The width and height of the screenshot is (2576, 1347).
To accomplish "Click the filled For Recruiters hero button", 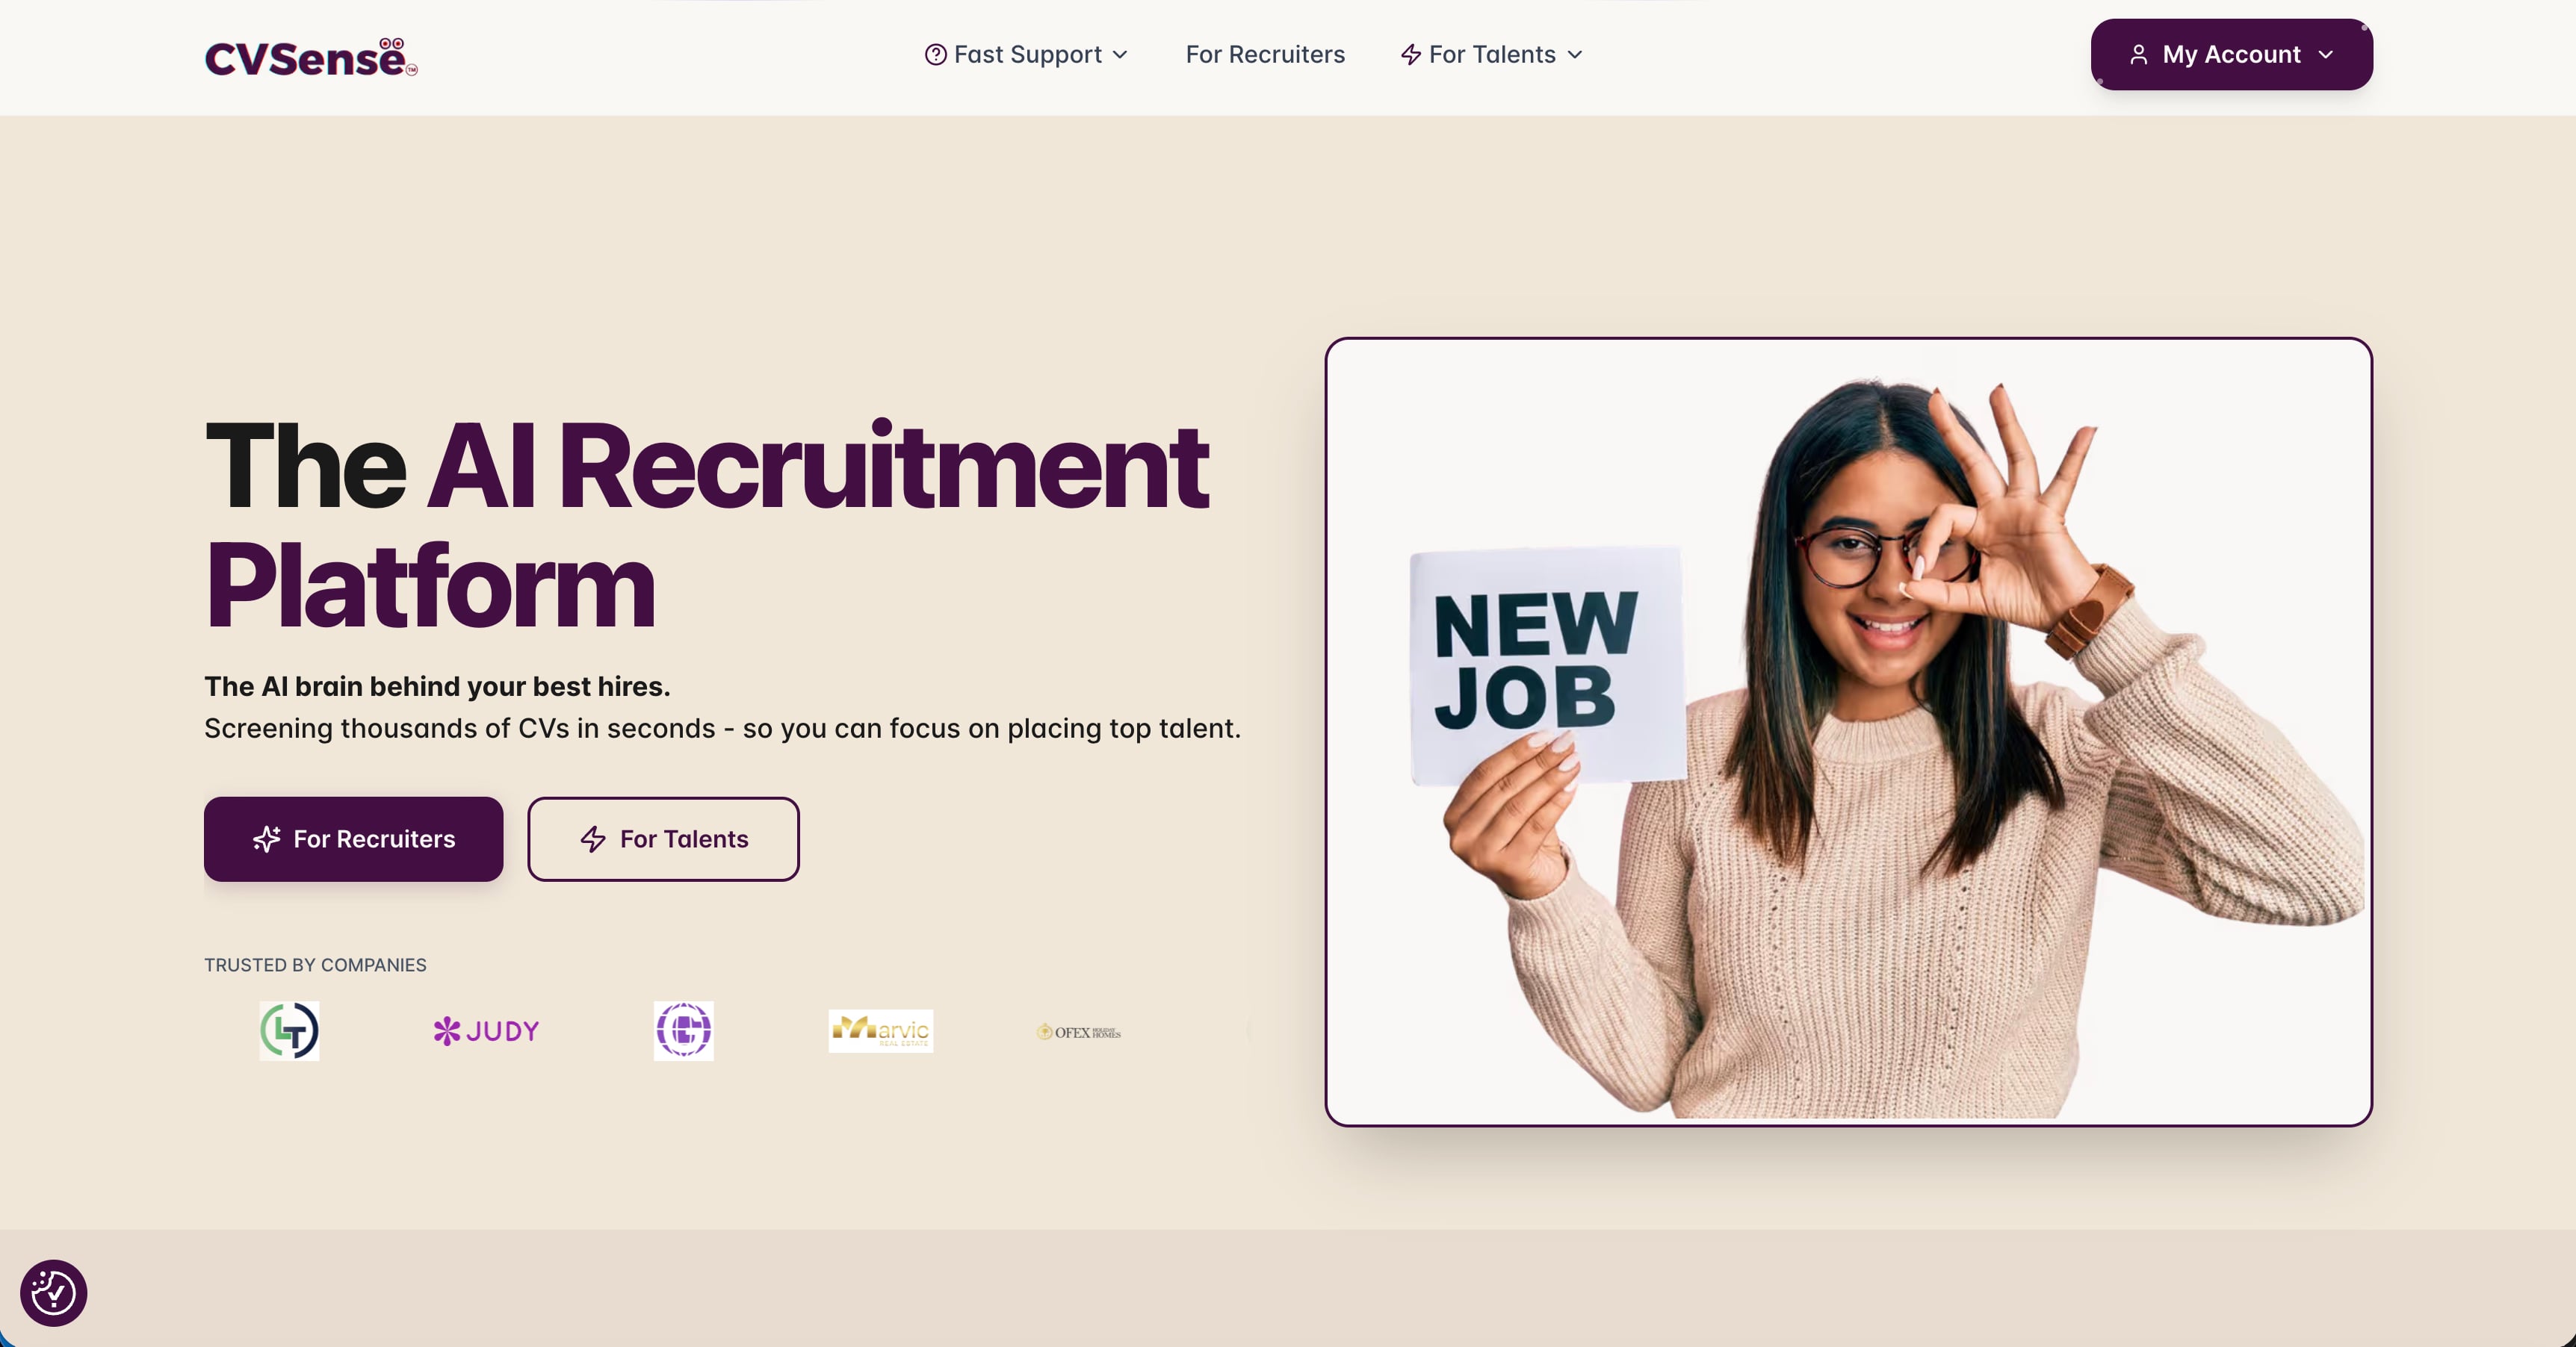I will coord(354,839).
